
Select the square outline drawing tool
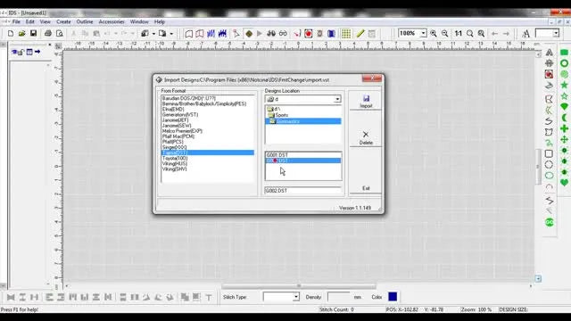point(549,153)
